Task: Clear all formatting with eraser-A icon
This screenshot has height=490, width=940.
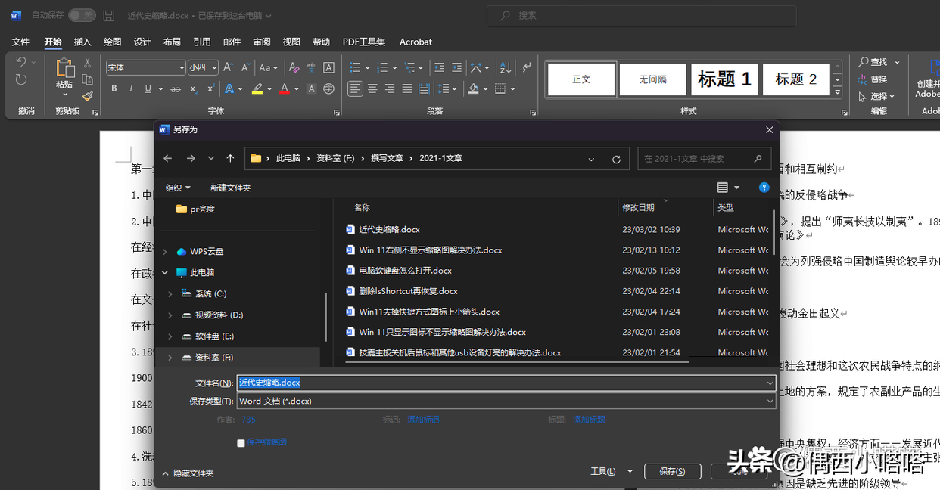Action: point(294,67)
